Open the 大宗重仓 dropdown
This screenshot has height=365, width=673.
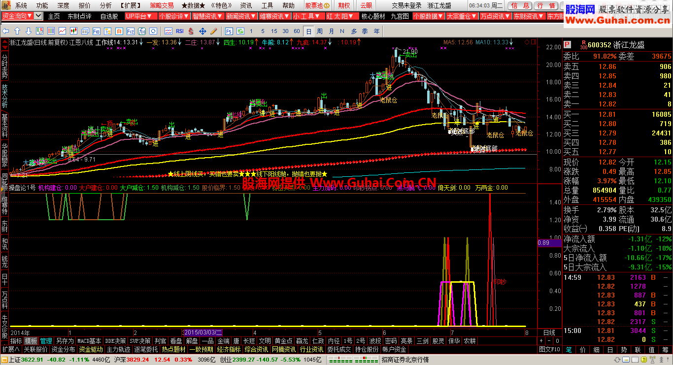(461, 16)
